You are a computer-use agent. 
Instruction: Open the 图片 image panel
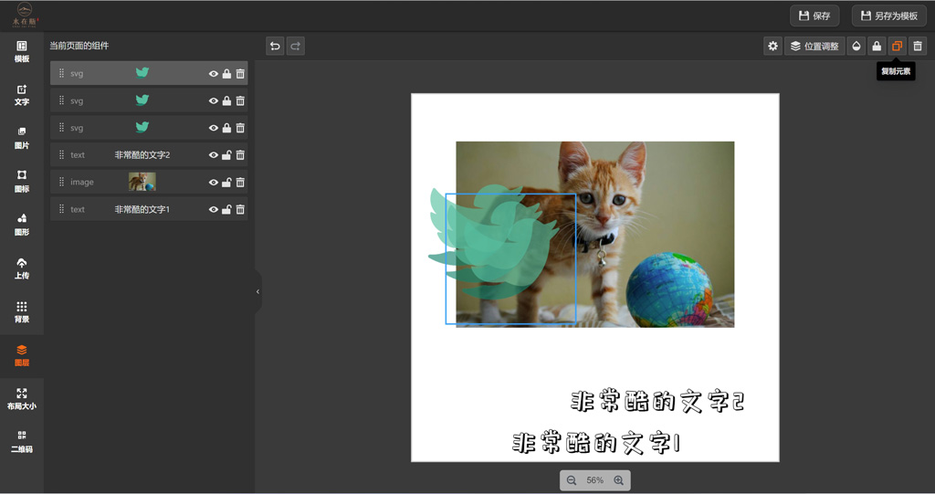coord(22,139)
